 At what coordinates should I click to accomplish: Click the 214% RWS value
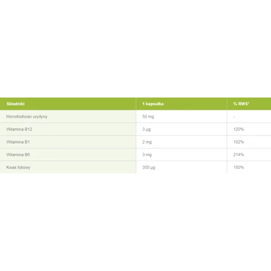pyautogui.click(x=238, y=154)
